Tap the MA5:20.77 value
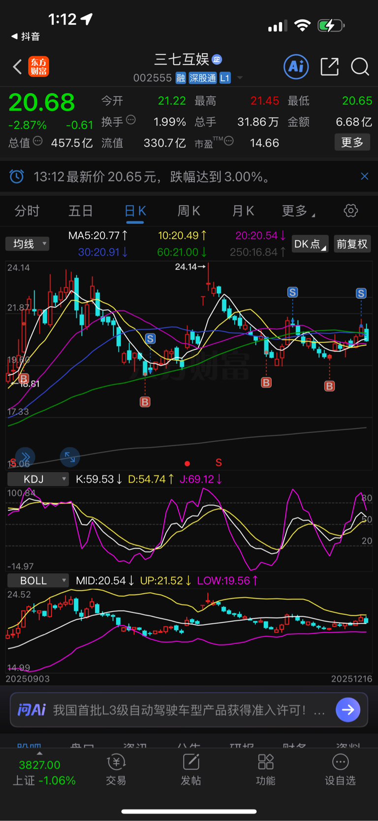The height and width of the screenshot is (821, 378). pyautogui.click(x=98, y=236)
